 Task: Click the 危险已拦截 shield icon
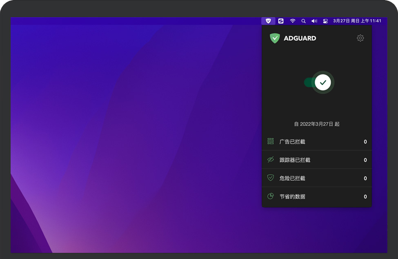[x=271, y=178]
